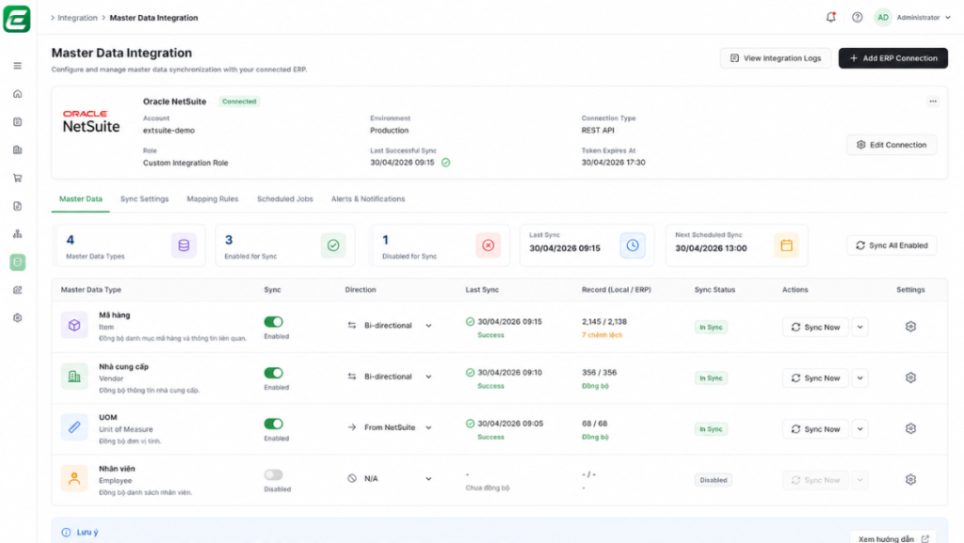Open the hamburger menu in sidebar
Image resolution: width=964 pixels, height=543 pixels.
point(17,66)
